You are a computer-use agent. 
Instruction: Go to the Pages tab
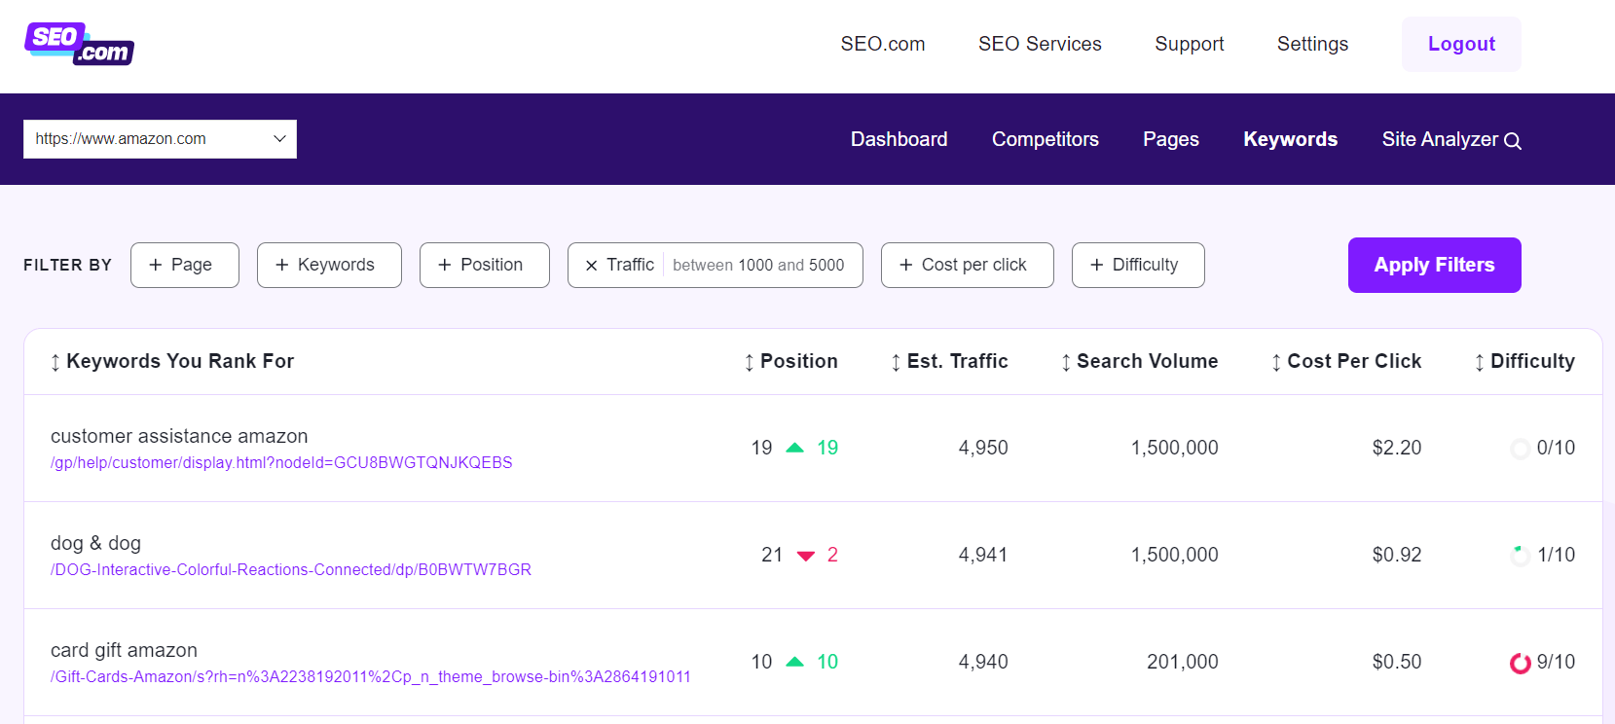pos(1171,139)
